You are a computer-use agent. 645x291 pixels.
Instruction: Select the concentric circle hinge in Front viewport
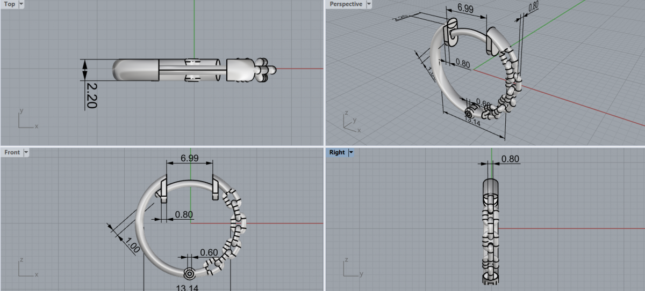(x=189, y=274)
